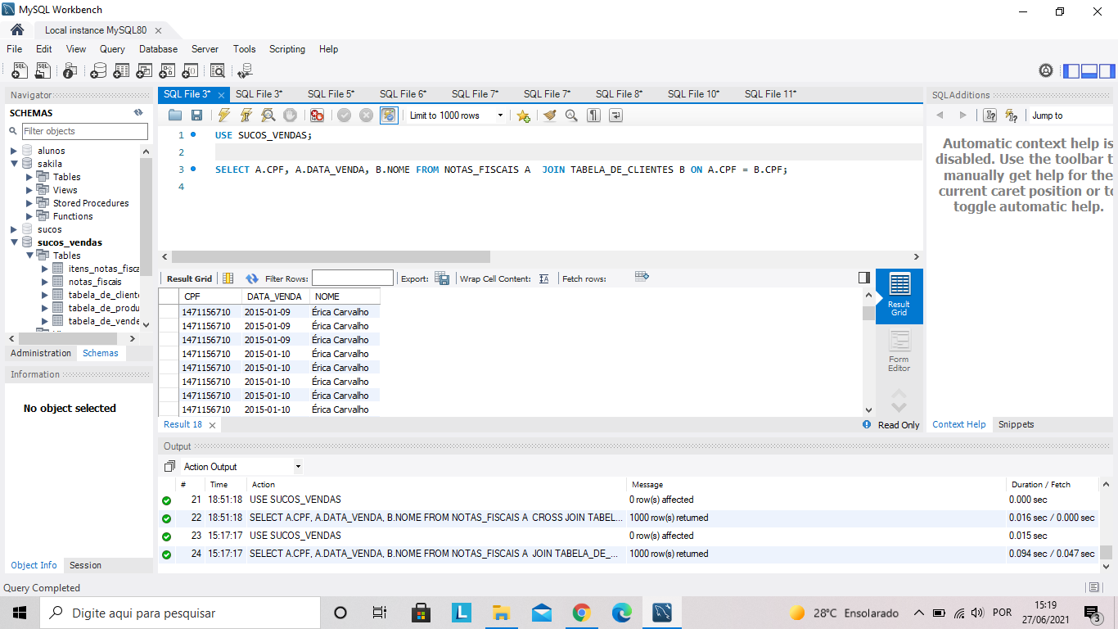The width and height of the screenshot is (1118, 629).
Task: Save script with floppy disk icon
Action: click(x=196, y=115)
